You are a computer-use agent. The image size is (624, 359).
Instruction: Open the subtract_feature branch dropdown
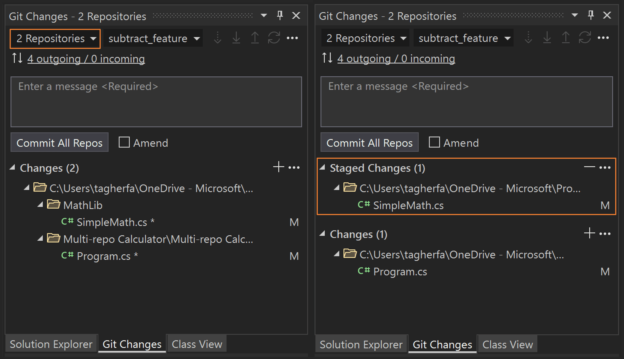[153, 38]
